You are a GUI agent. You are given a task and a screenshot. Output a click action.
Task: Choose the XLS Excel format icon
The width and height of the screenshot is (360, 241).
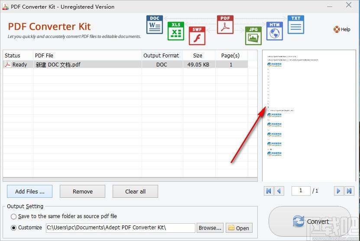pyautogui.click(x=175, y=31)
